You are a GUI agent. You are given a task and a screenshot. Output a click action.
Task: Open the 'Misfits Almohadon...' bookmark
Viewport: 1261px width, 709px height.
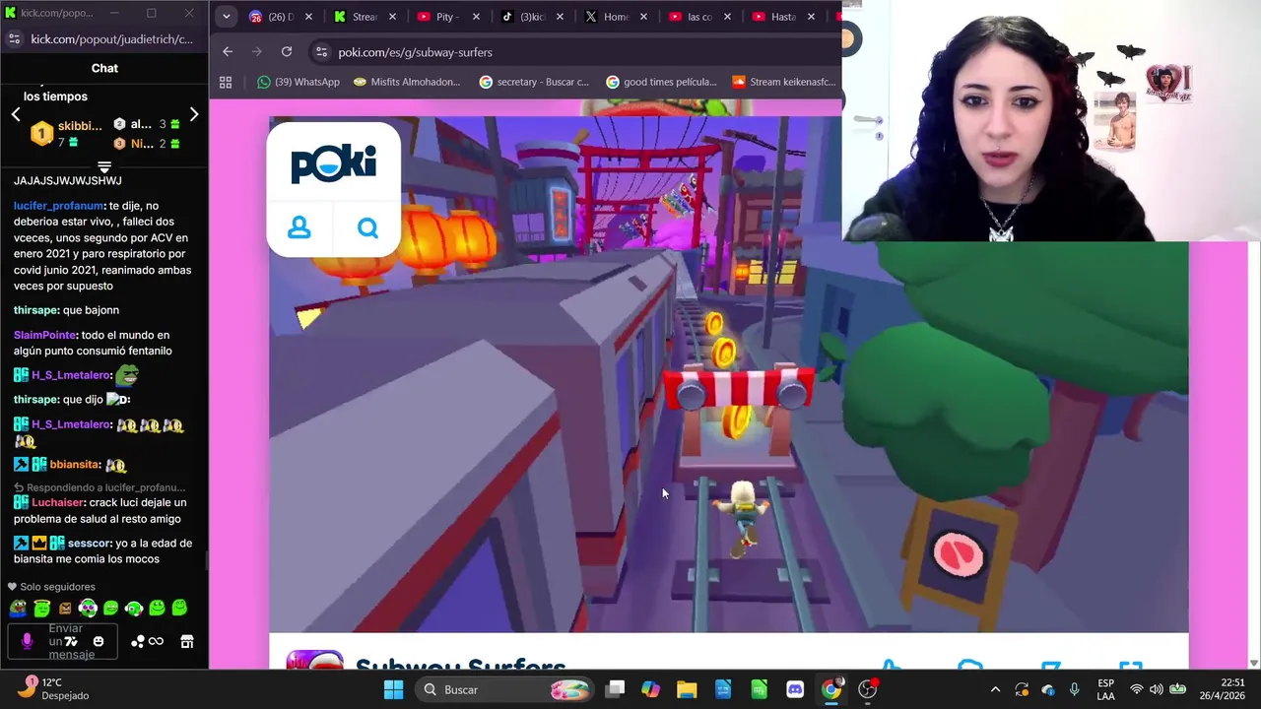point(406,82)
